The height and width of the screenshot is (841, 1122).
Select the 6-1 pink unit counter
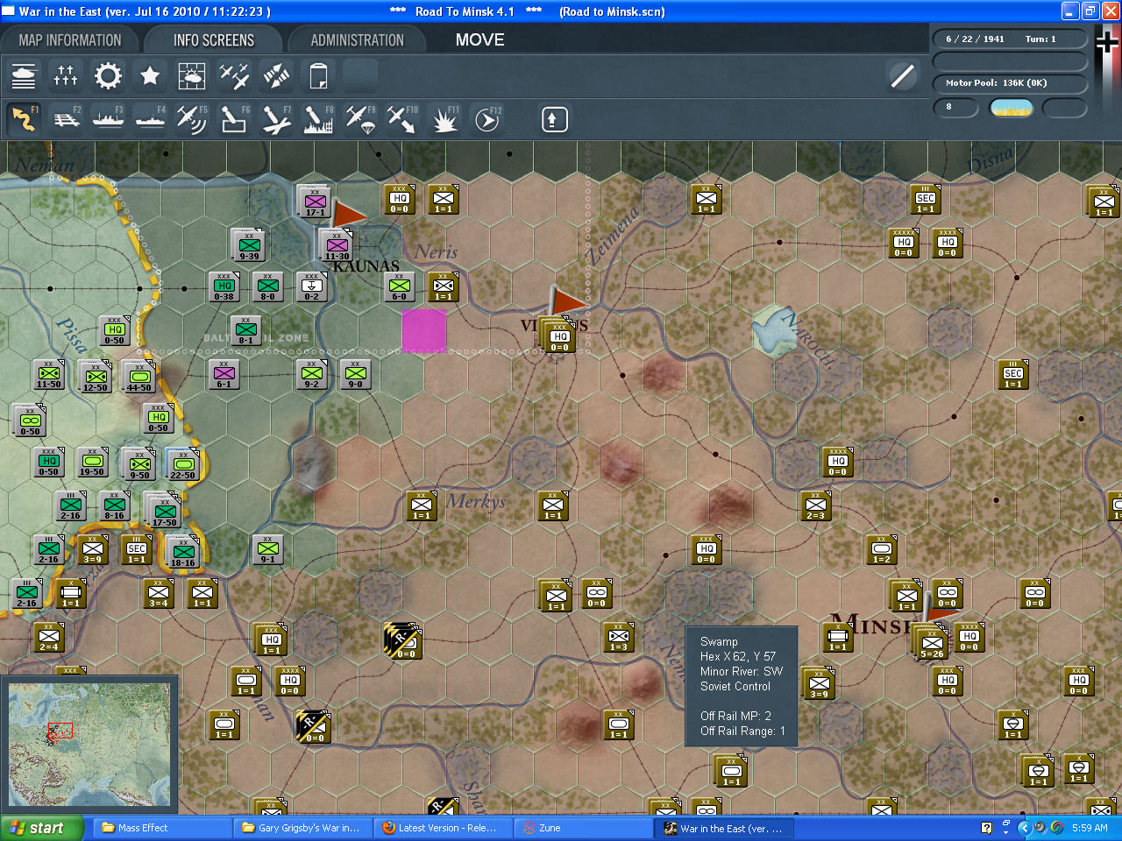[224, 375]
